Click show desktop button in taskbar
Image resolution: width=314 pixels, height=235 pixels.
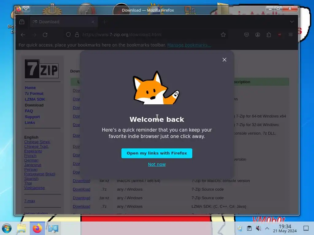point(306,228)
